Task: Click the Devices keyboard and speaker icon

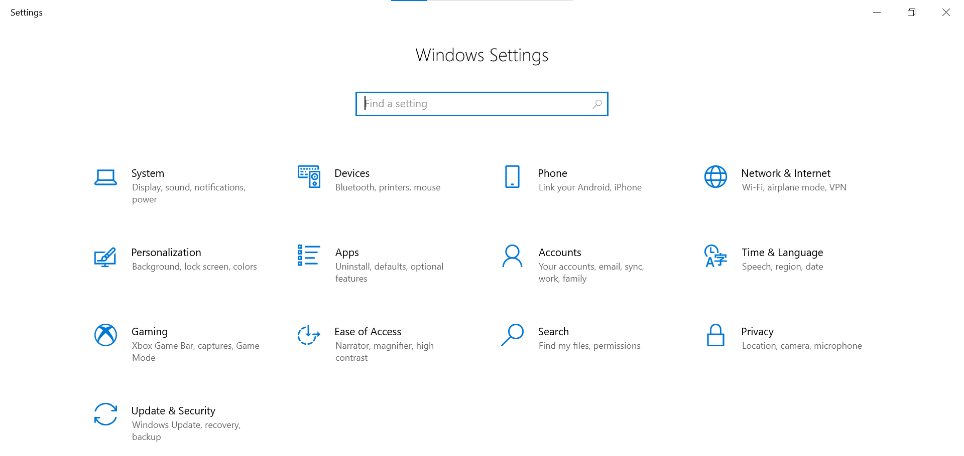Action: (309, 176)
